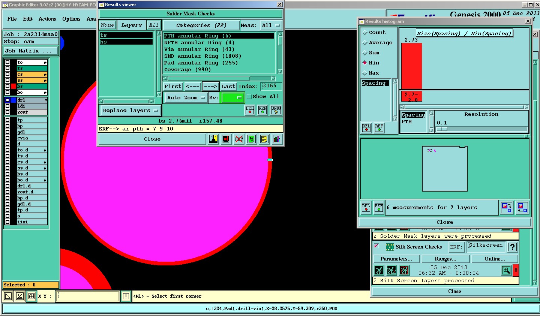
Task: Click silhouette faces icon beside Results viewer Close
Action: [213, 139]
